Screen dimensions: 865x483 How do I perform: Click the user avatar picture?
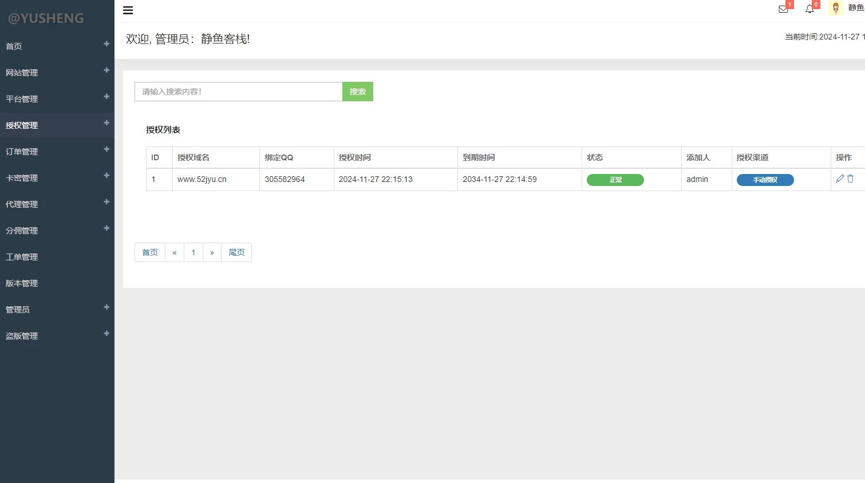pyautogui.click(x=835, y=9)
